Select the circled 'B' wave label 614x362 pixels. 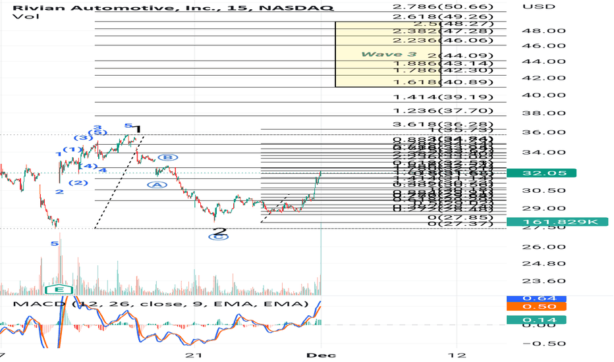coord(168,157)
